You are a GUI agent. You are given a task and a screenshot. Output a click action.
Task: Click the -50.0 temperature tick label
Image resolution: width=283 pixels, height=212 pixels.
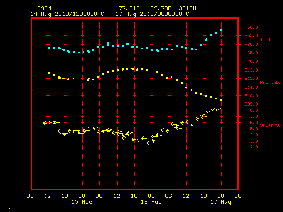click(251, 27)
